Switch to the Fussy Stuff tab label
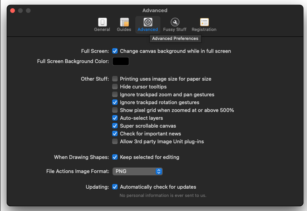 coord(174,29)
